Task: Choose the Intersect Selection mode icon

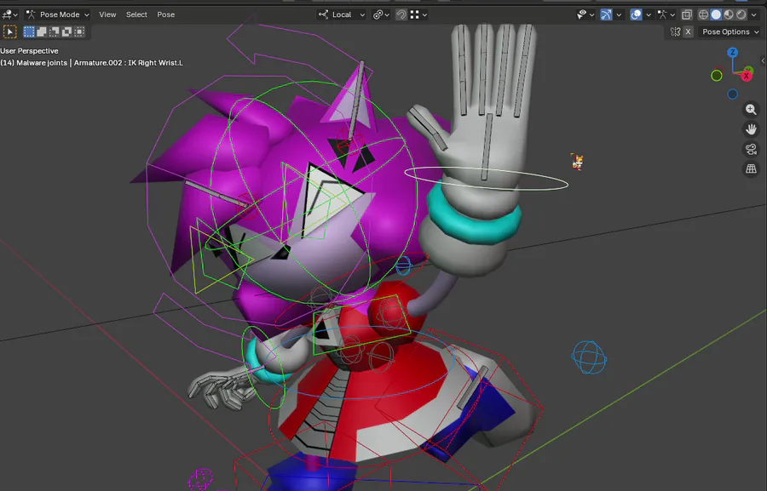Action: point(79,31)
